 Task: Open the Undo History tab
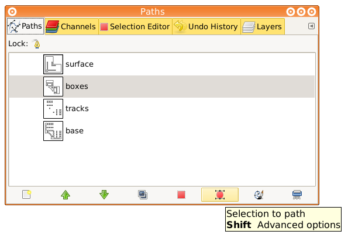coord(206,27)
